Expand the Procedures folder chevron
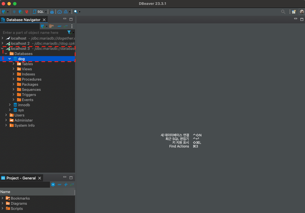305x213 pixels. (13, 79)
